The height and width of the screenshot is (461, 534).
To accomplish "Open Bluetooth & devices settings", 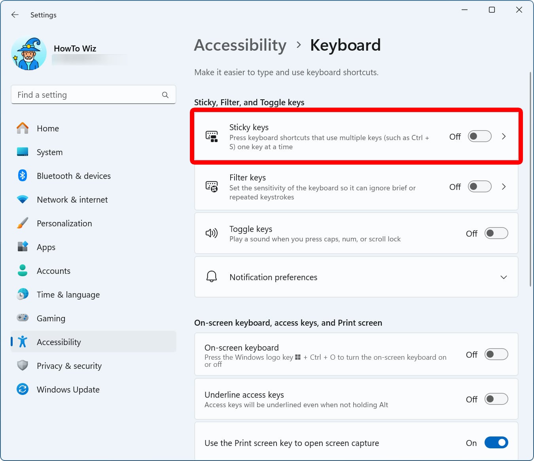I will [74, 176].
